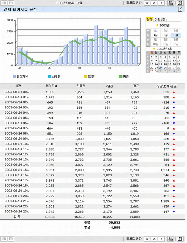Pick red Sunday 29 in calendar

tap(152, 71)
